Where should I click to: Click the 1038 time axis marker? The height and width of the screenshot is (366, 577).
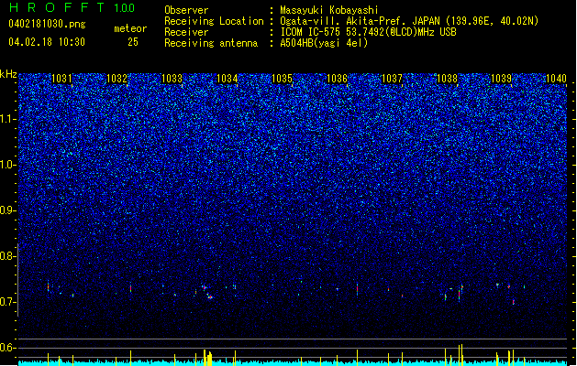(x=447, y=79)
